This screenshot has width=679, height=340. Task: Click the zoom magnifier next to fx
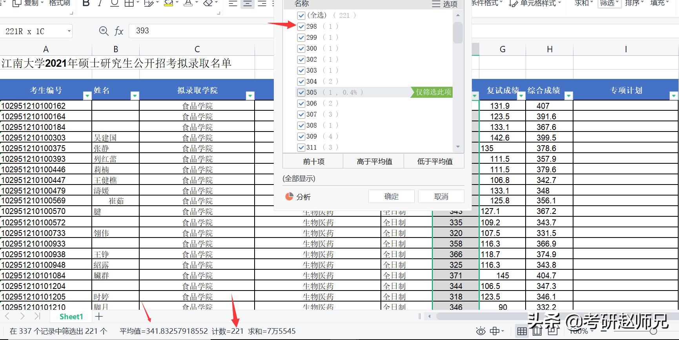click(x=104, y=31)
